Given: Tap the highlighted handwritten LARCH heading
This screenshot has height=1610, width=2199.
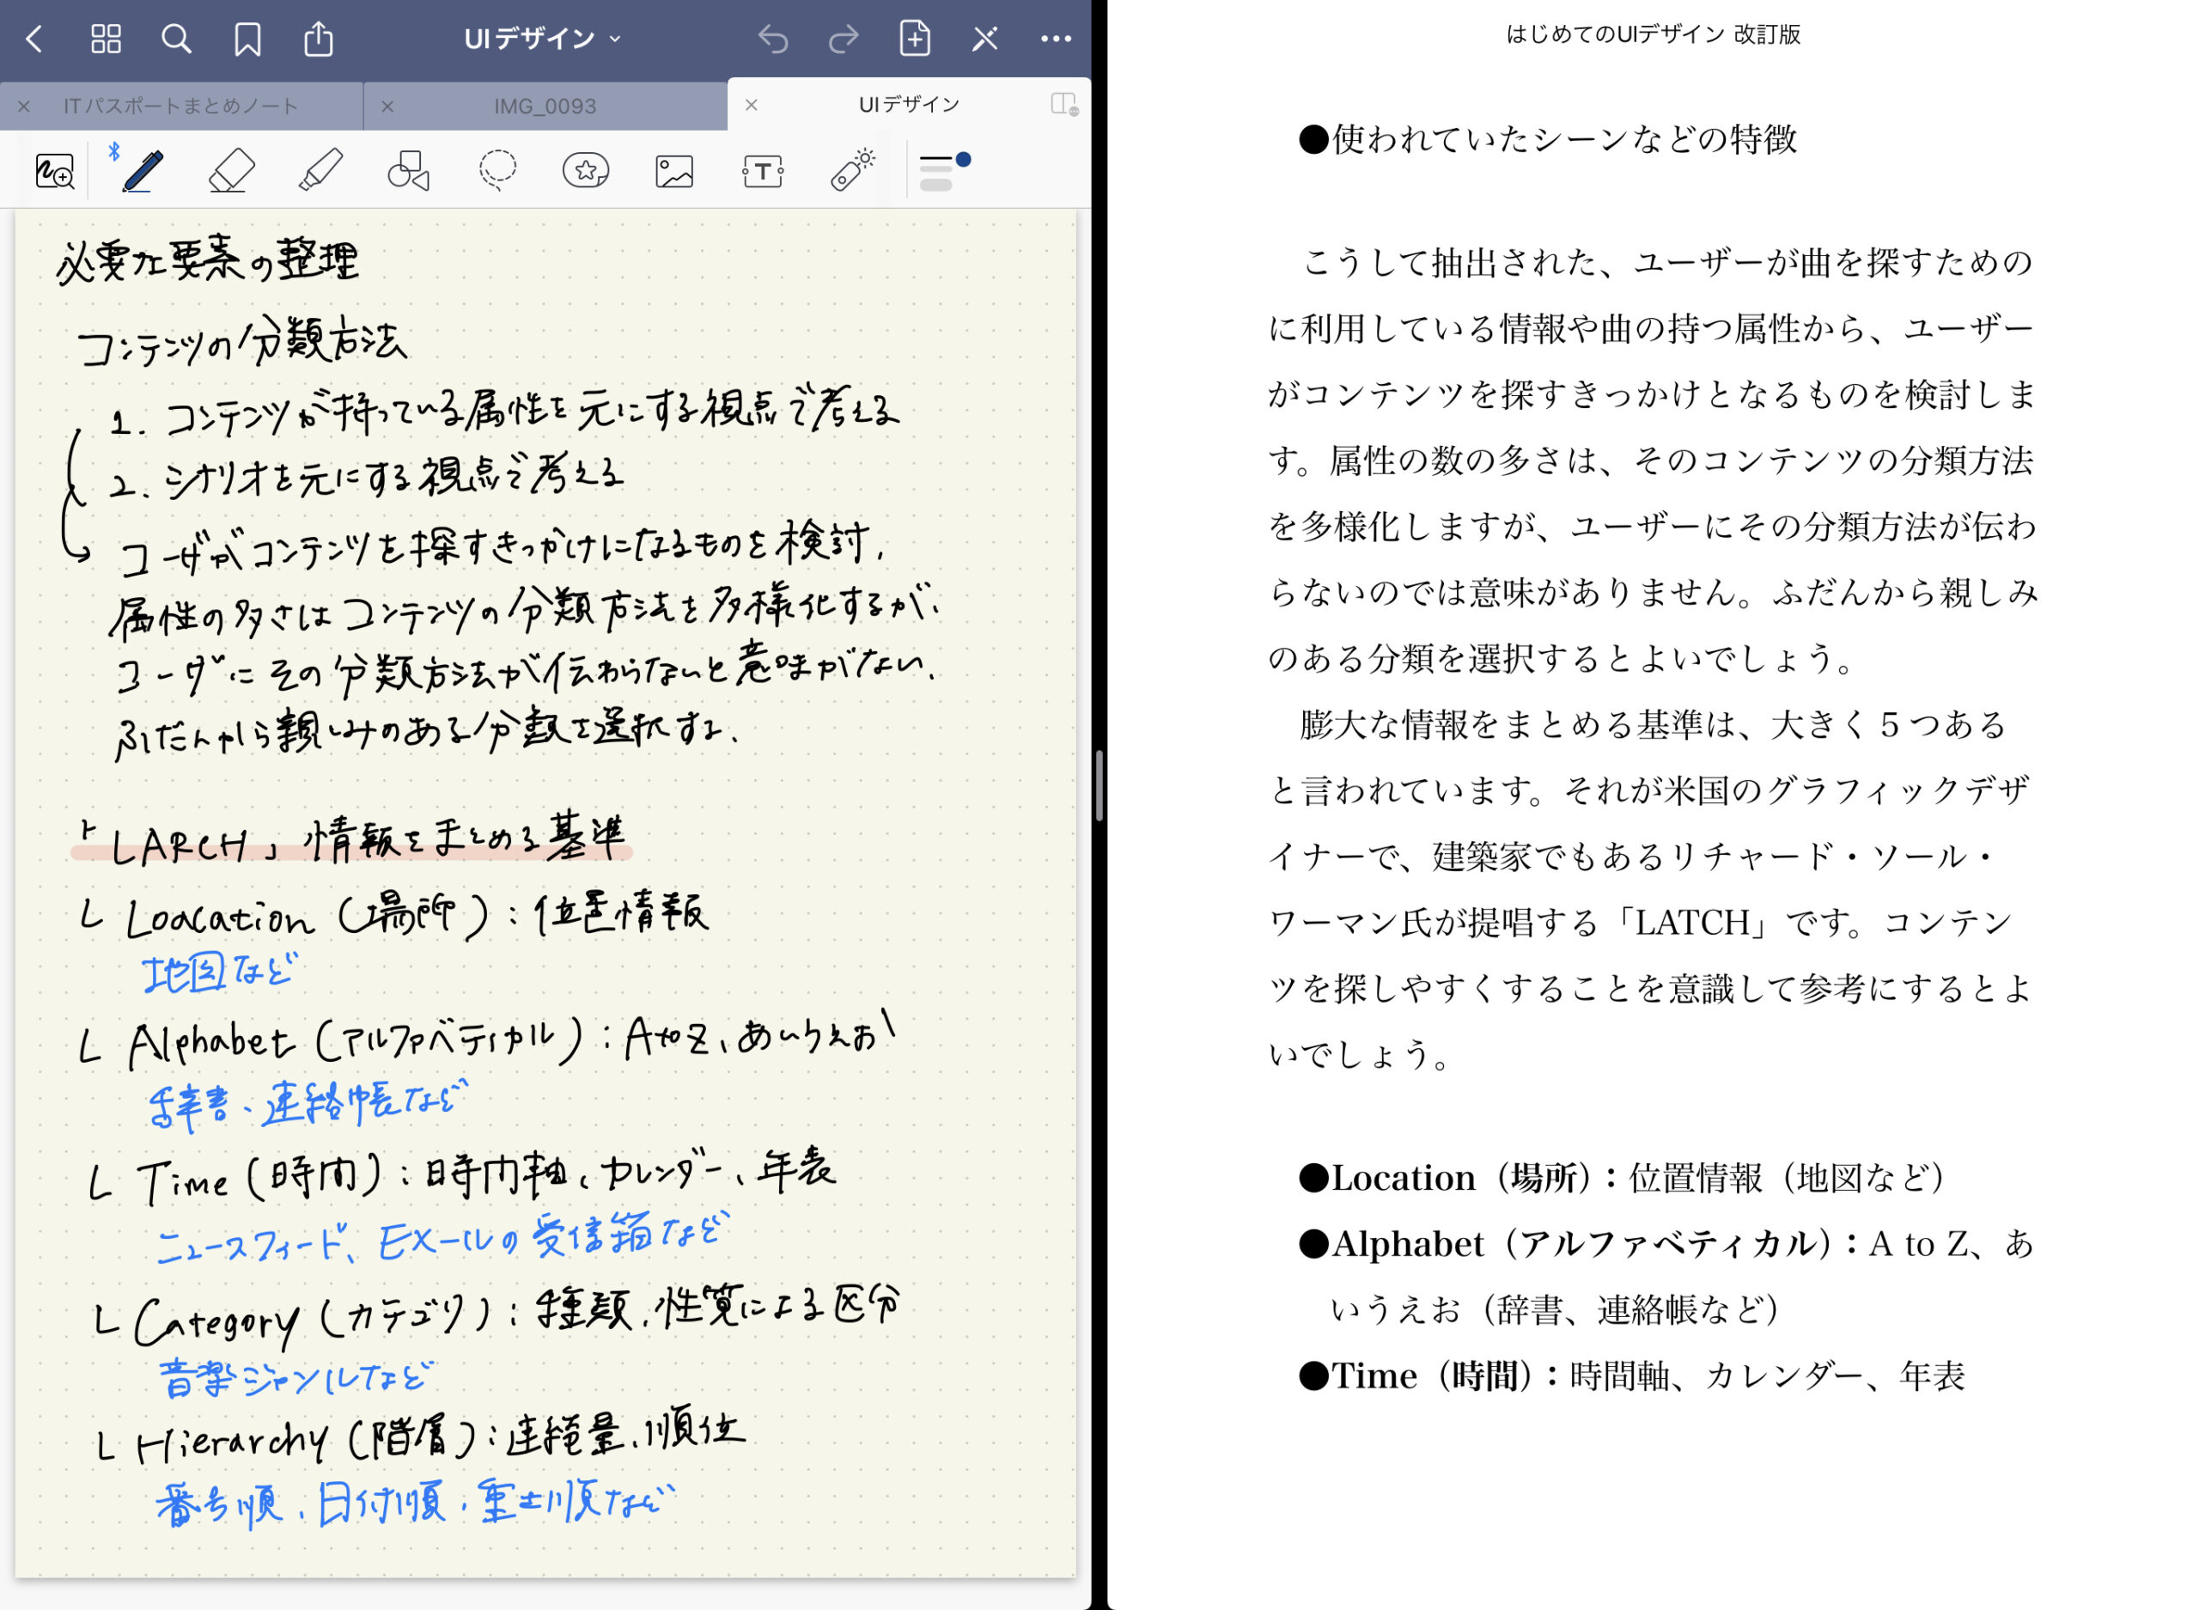Looking at the screenshot, I should click(353, 840).
